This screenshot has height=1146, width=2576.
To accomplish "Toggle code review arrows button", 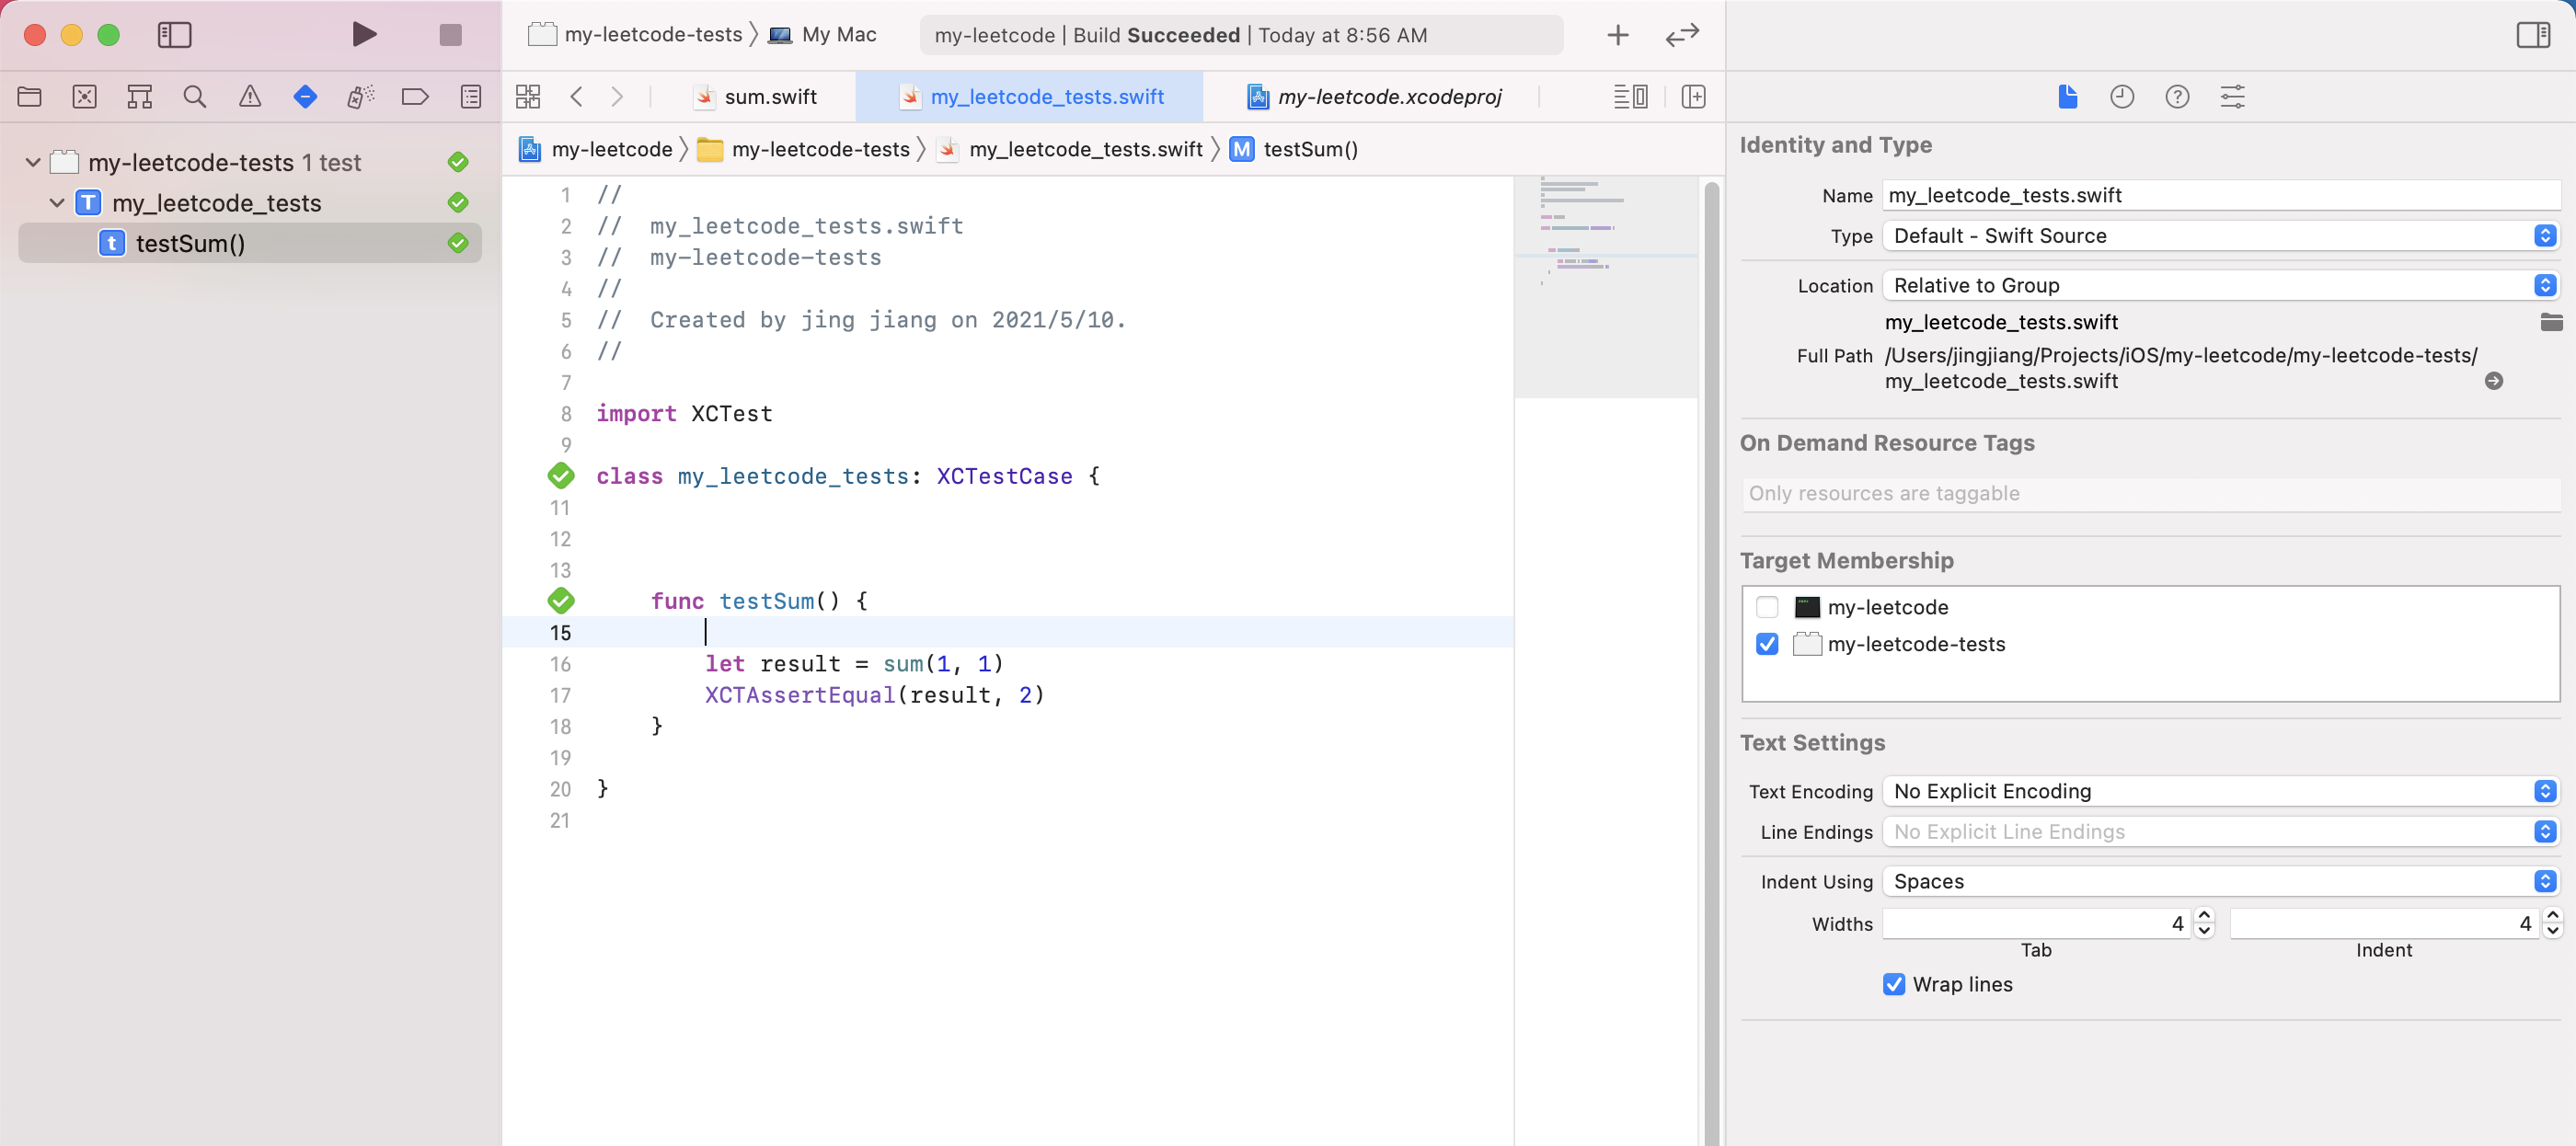I will pos(1682,35).
